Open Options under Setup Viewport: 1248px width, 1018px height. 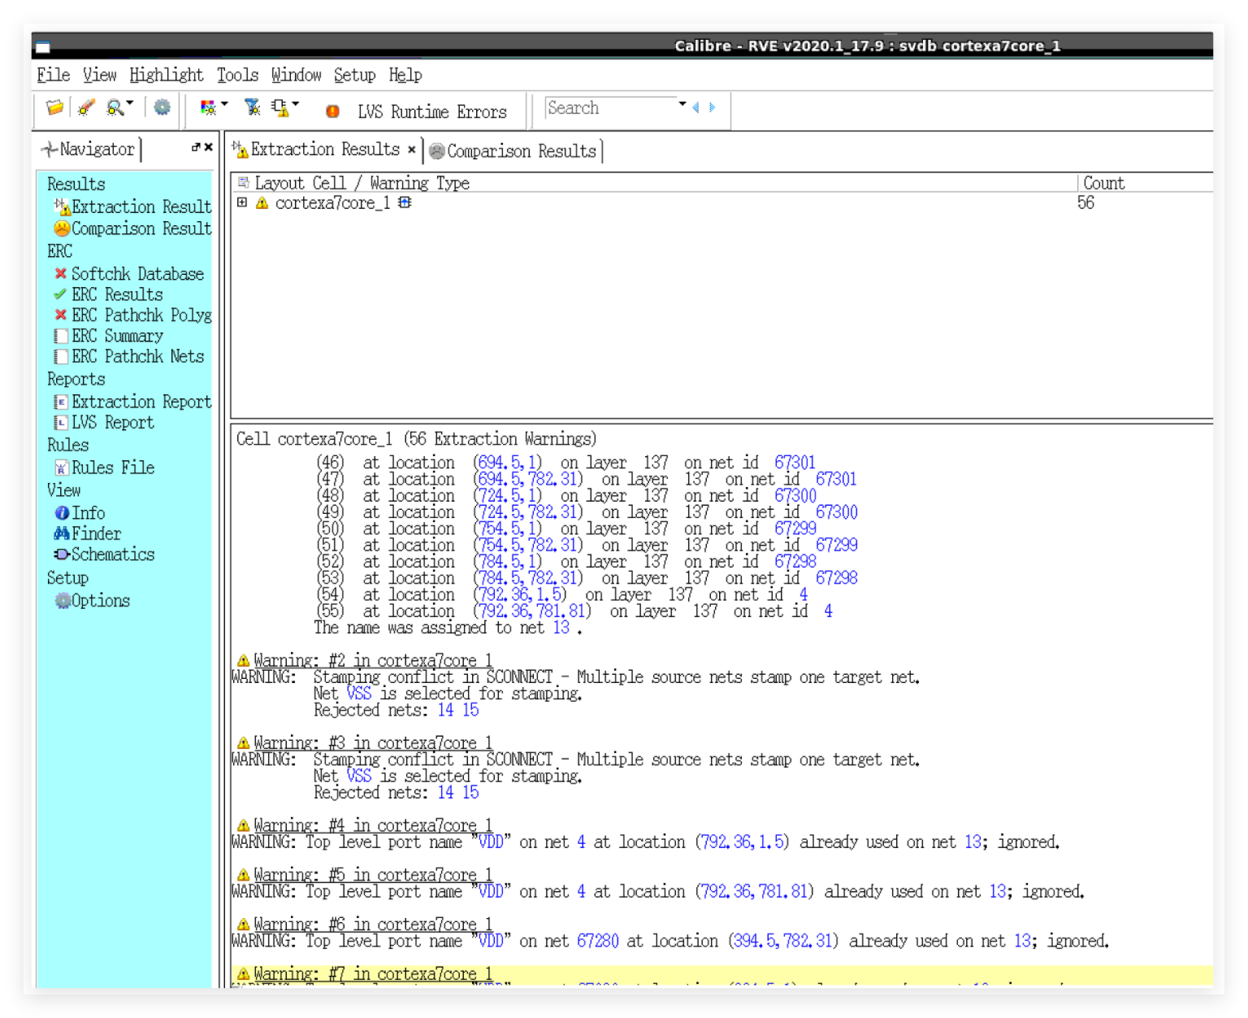click(93, 601)
